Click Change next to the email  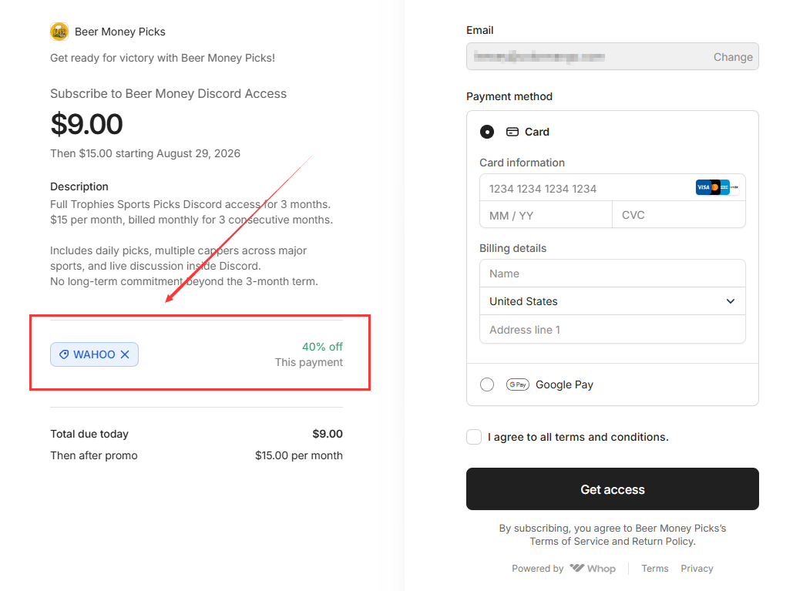733,57
